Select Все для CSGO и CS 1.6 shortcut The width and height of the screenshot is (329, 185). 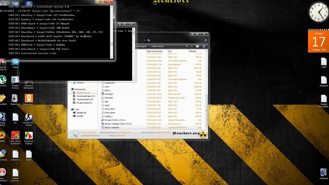pos(114,120)
